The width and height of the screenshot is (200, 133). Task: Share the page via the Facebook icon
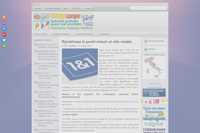[4, 29]
